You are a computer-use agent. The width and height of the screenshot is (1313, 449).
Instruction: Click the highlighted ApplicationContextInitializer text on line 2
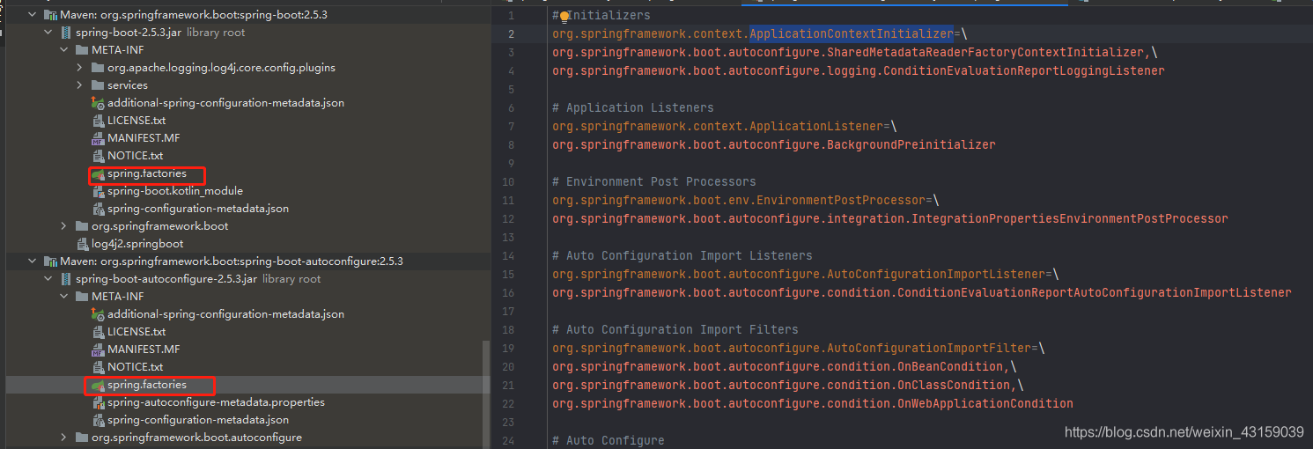pyautogui.click(x=852, y=33)
